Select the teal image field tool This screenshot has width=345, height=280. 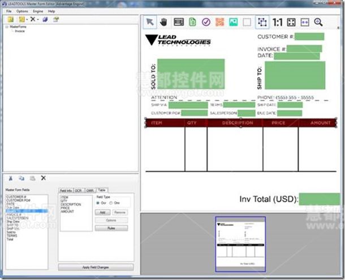[x=233, y=22]
